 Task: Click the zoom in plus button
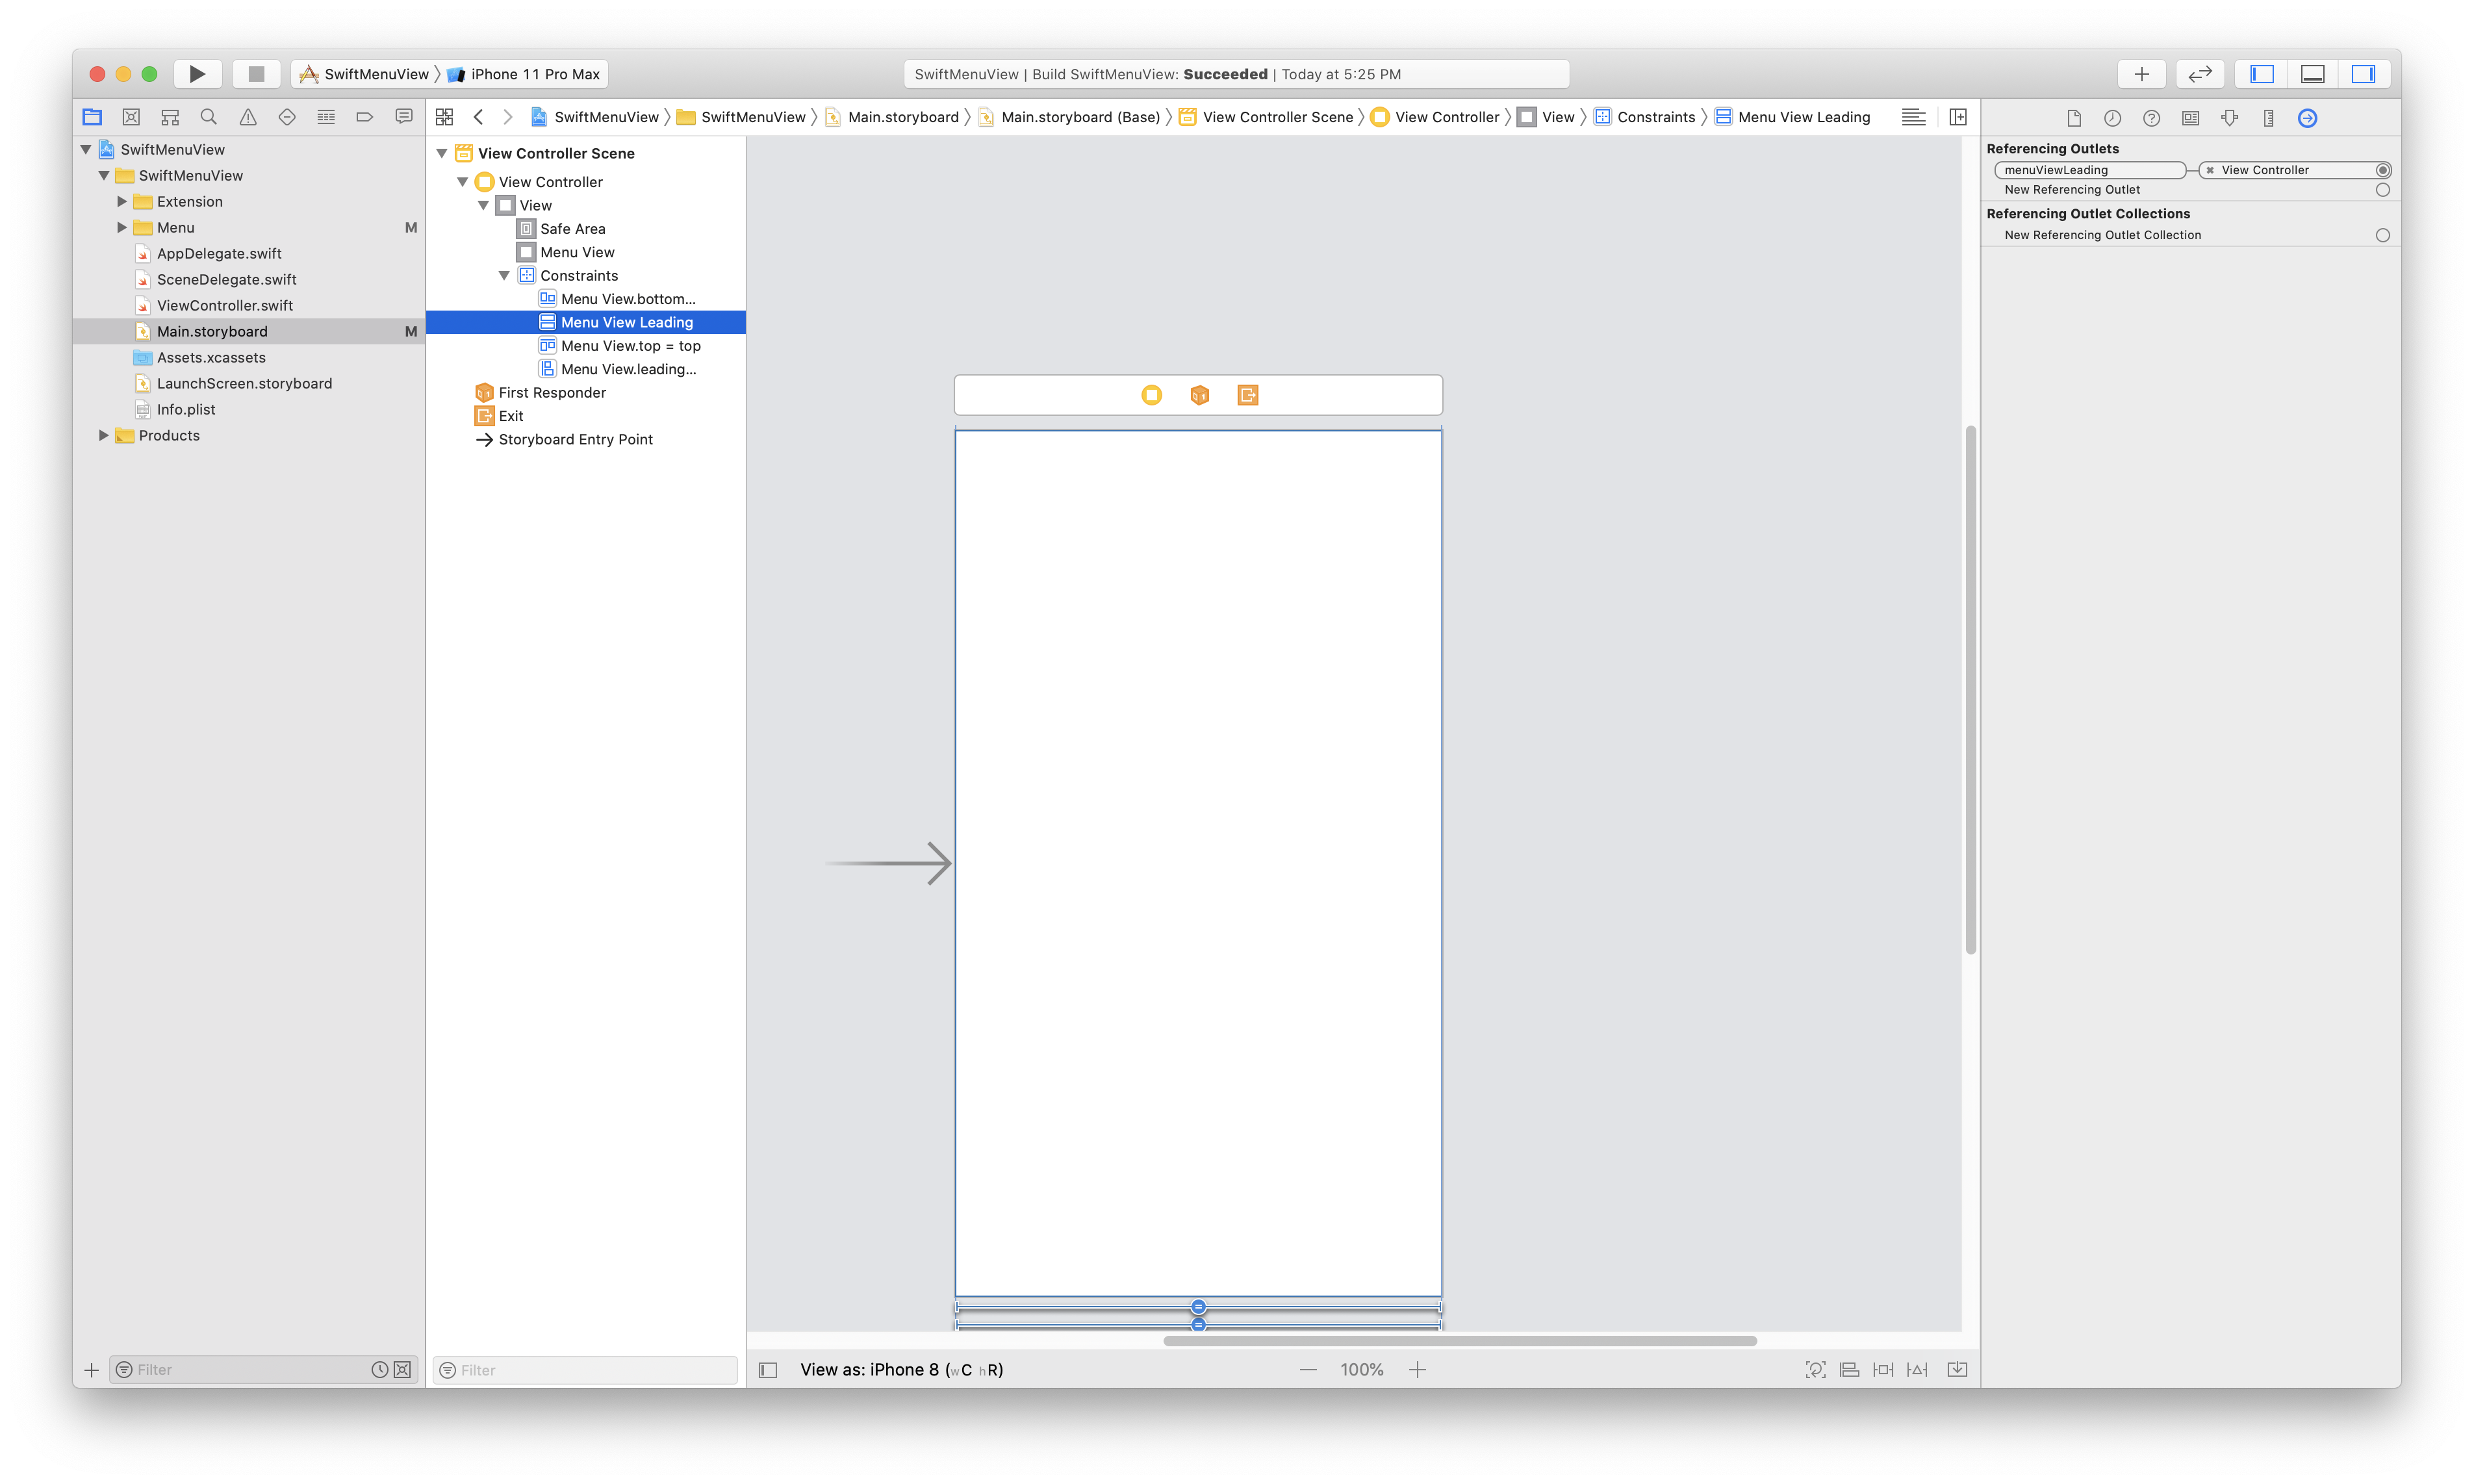coord(1416,1369)
